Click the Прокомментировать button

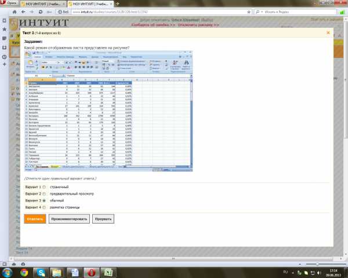pyautogui.click(x=69, y=219)
